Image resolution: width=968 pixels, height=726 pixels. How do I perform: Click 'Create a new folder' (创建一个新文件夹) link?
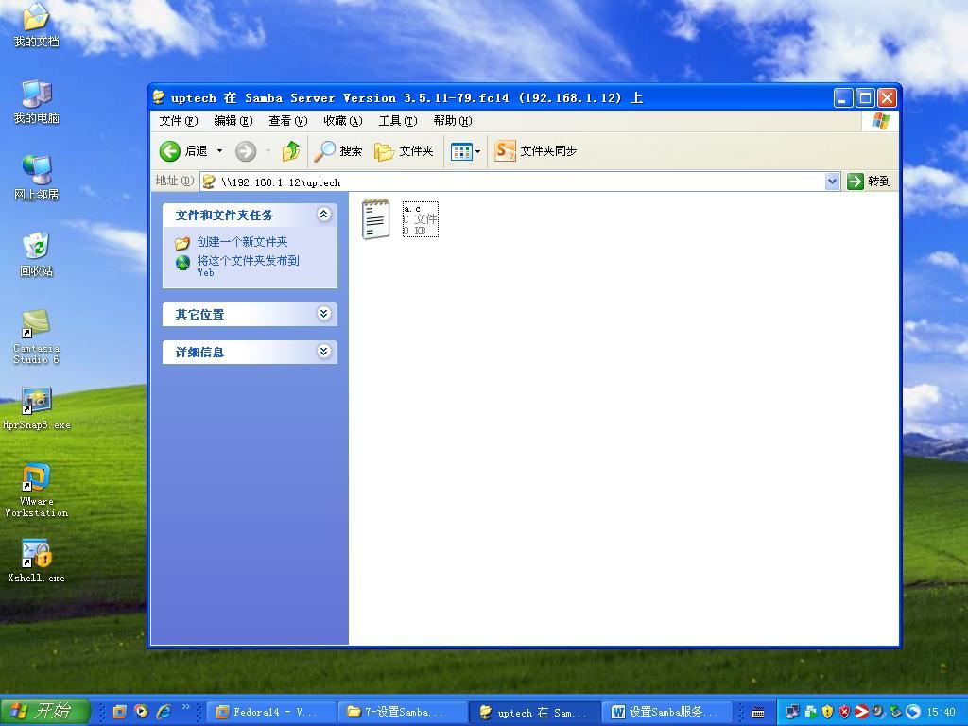242,242
